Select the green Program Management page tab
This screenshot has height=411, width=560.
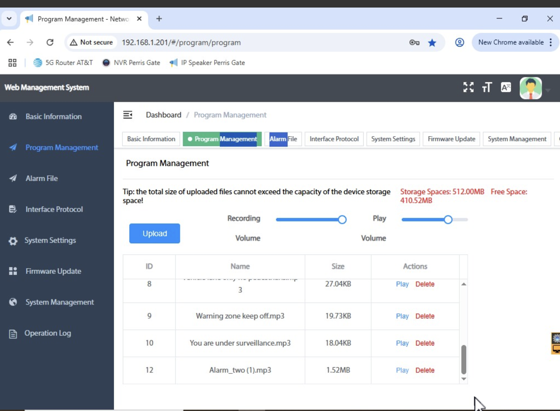click(222, 139)
